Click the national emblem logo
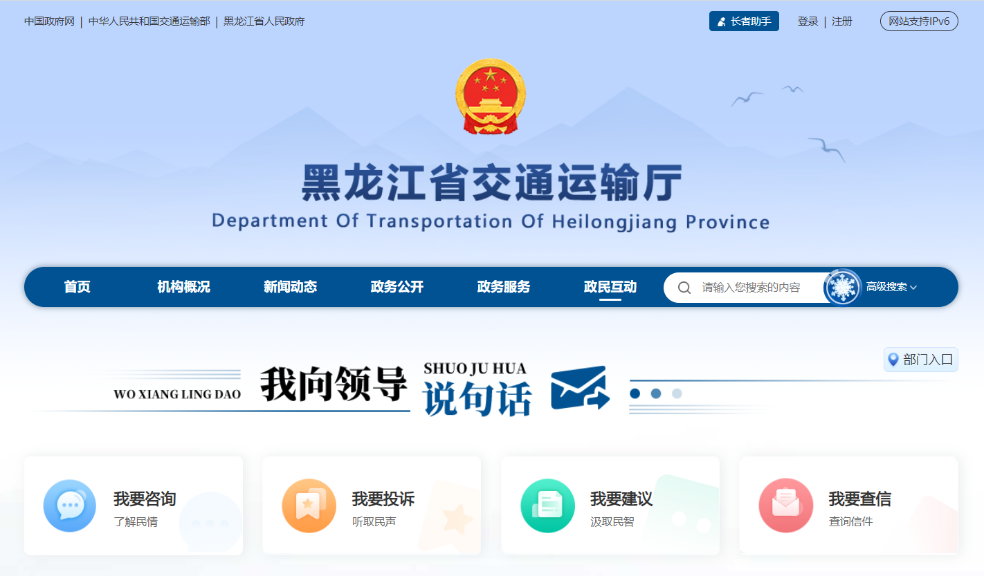This screenshot has width=984, height=576. (491, 96)
